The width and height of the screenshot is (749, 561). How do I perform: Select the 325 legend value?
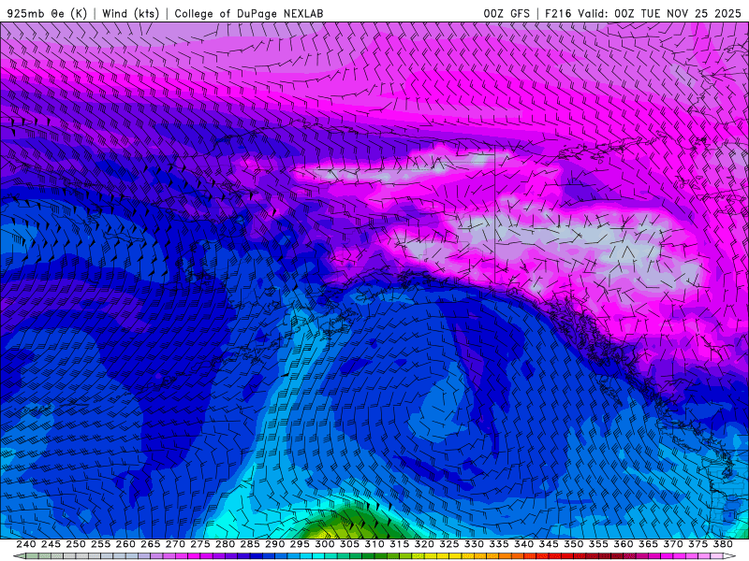[x=449, y=544]
